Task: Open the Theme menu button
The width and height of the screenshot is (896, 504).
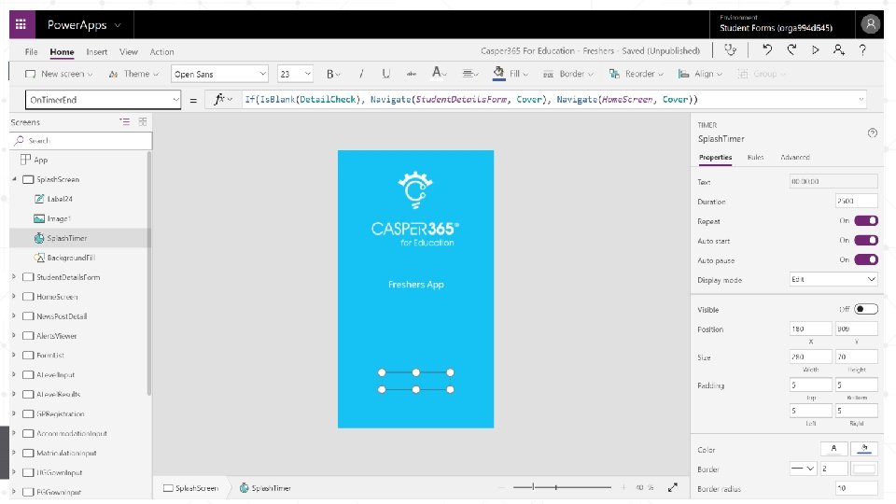Action: click(x=133, y=74)
